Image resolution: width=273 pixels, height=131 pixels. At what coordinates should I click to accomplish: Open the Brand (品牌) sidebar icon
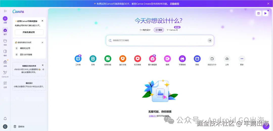(5, 62)
